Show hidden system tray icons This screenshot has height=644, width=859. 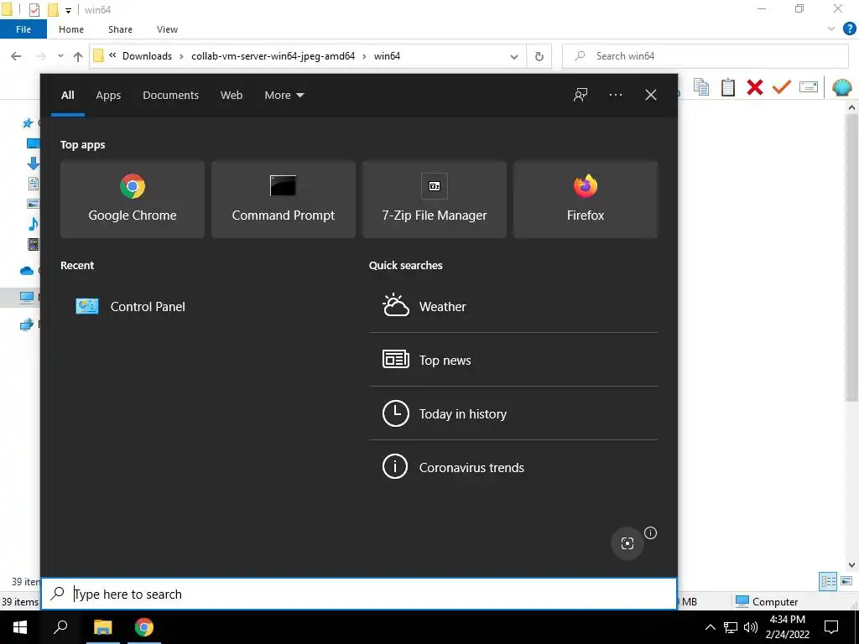pyautogui.click(x=710, y=627)
